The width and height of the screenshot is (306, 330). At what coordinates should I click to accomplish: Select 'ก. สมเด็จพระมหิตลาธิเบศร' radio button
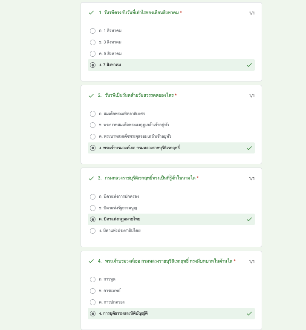(x=93, y=114)
